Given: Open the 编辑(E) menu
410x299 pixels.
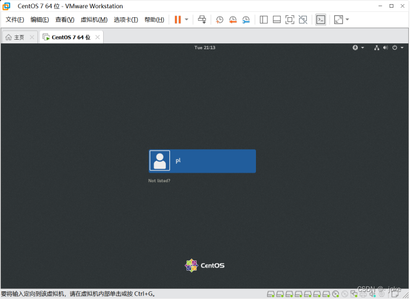Looking at the screenshot, I should 40,20.
